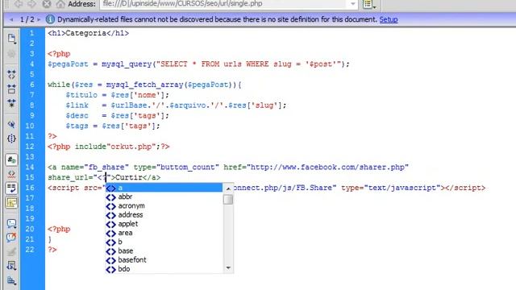Toggle Highlight Invalid Code icon
The width and height of the screenshot is (516, 290).
click(11, 174)
